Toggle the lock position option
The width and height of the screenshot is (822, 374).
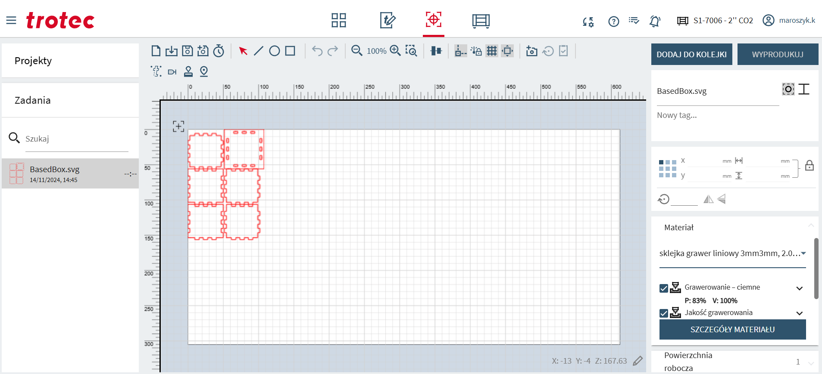[476, 51]
